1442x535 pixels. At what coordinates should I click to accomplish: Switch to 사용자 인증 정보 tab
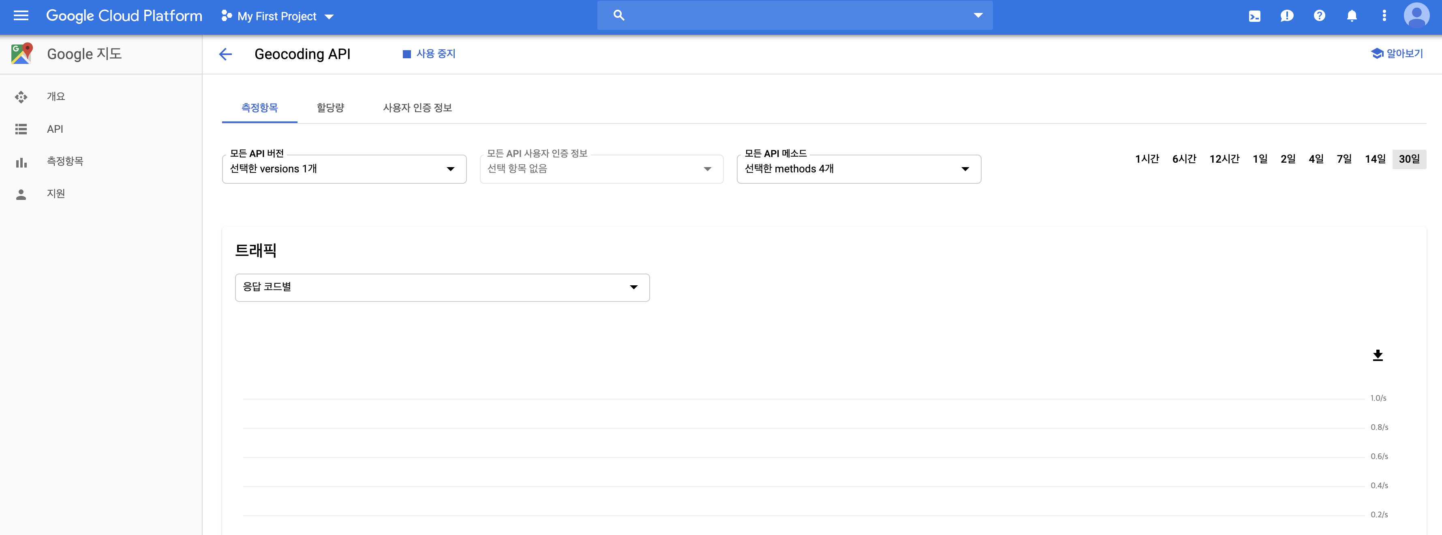point(417,108)
